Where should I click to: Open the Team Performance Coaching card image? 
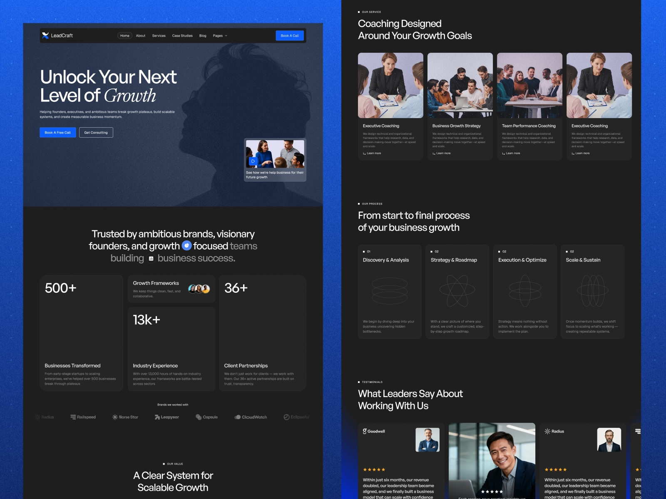tap(529, 85)
